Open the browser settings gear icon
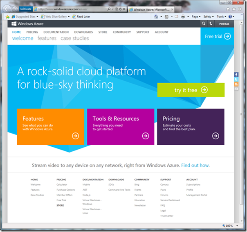The image size is (247, 232). [240, 9]
